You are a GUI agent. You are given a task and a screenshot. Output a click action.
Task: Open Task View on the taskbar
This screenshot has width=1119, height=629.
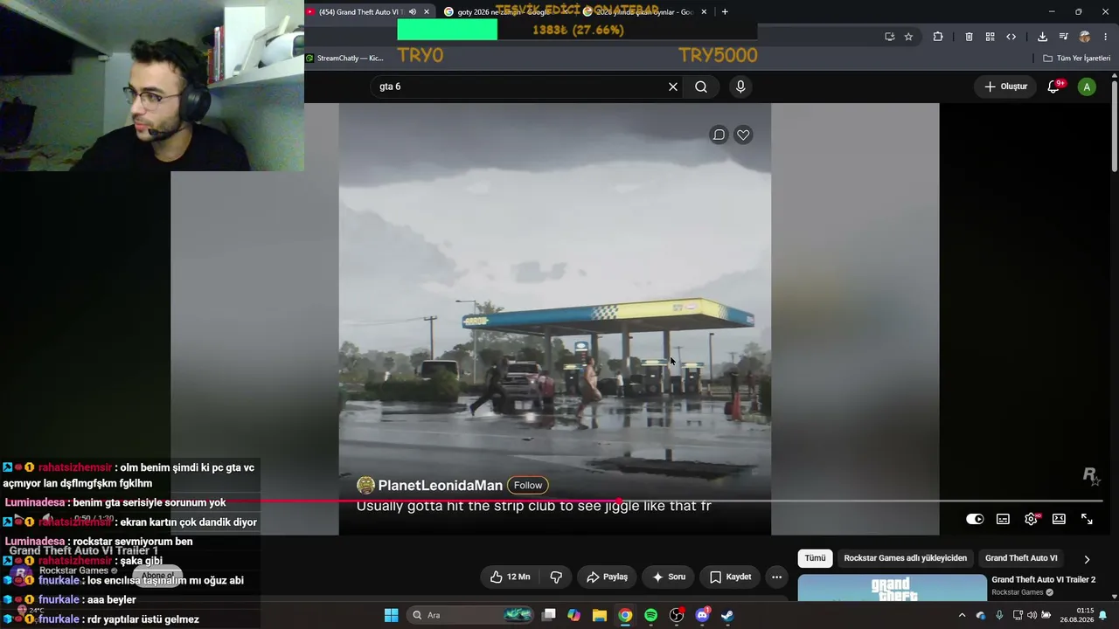[549, 615]
